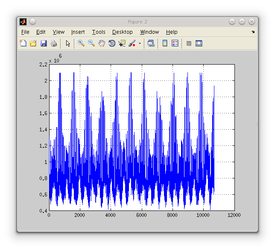Open the Desktop menu
275x249 pixels.
123,32
